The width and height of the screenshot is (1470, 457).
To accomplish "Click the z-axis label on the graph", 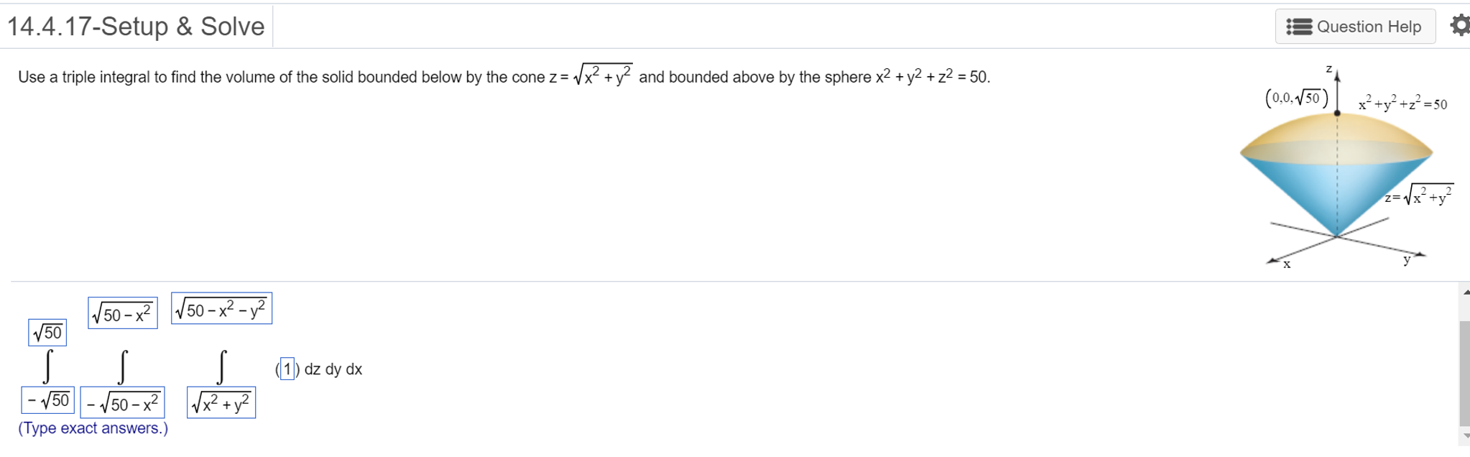I will 1328,68.
